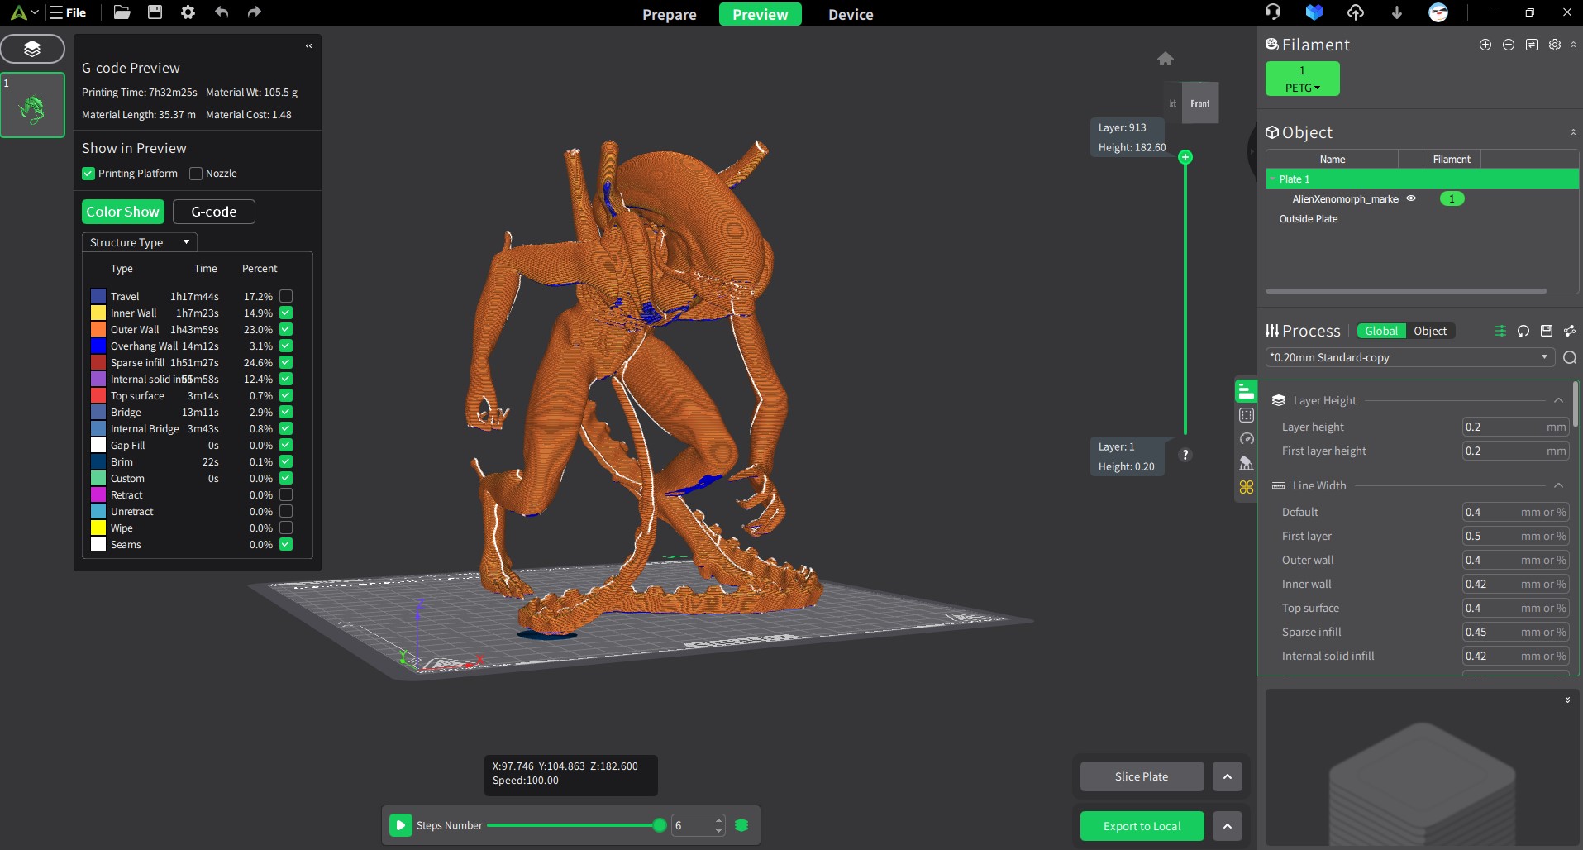
Task: Click the headset support icon
Action: coord(1273,12)
